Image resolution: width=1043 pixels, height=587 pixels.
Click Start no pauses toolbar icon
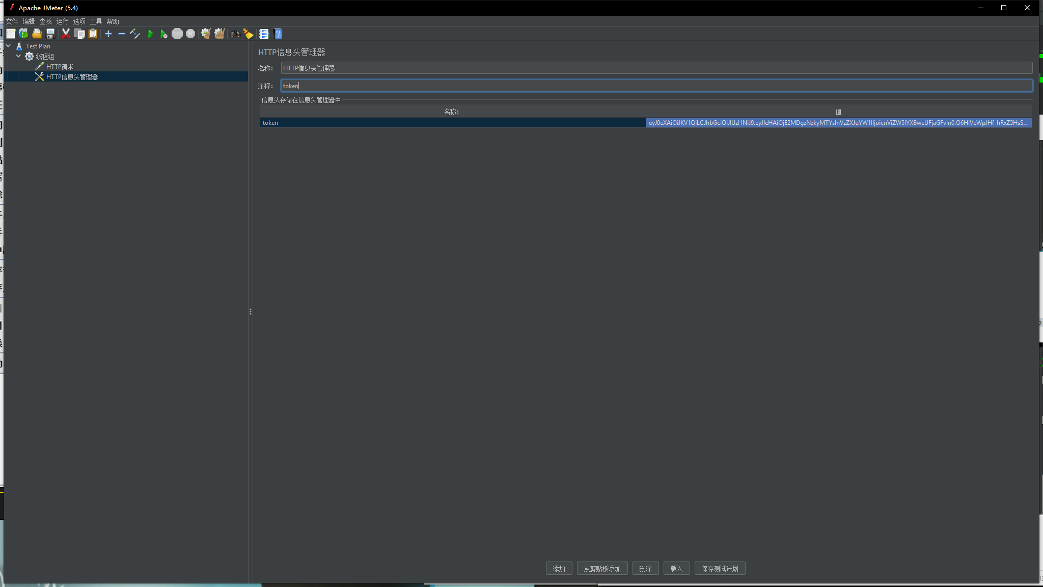(163, 34)
